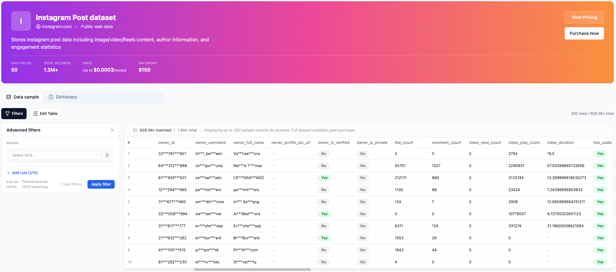Viewport: 616px width, 272px height.
Task: Switch to the Dictionary tab
Action: coord(63,97)
